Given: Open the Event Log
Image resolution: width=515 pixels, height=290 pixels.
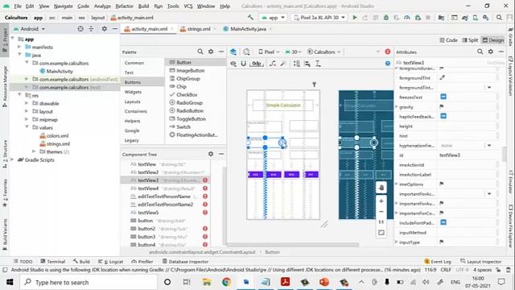Looking at the screenshot, I should (438, 261).
